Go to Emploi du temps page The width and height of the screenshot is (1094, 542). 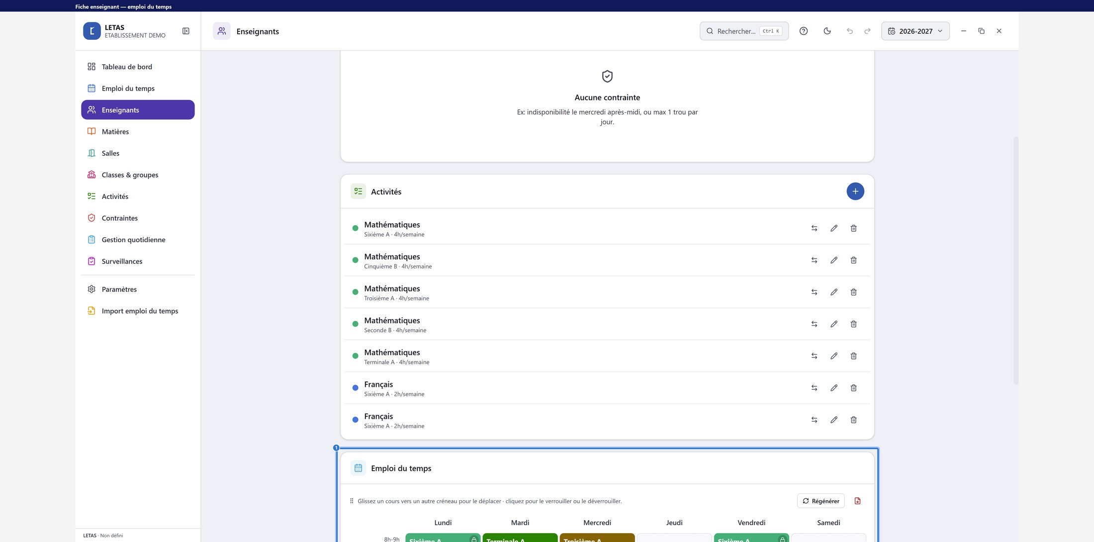coord(138,88)
